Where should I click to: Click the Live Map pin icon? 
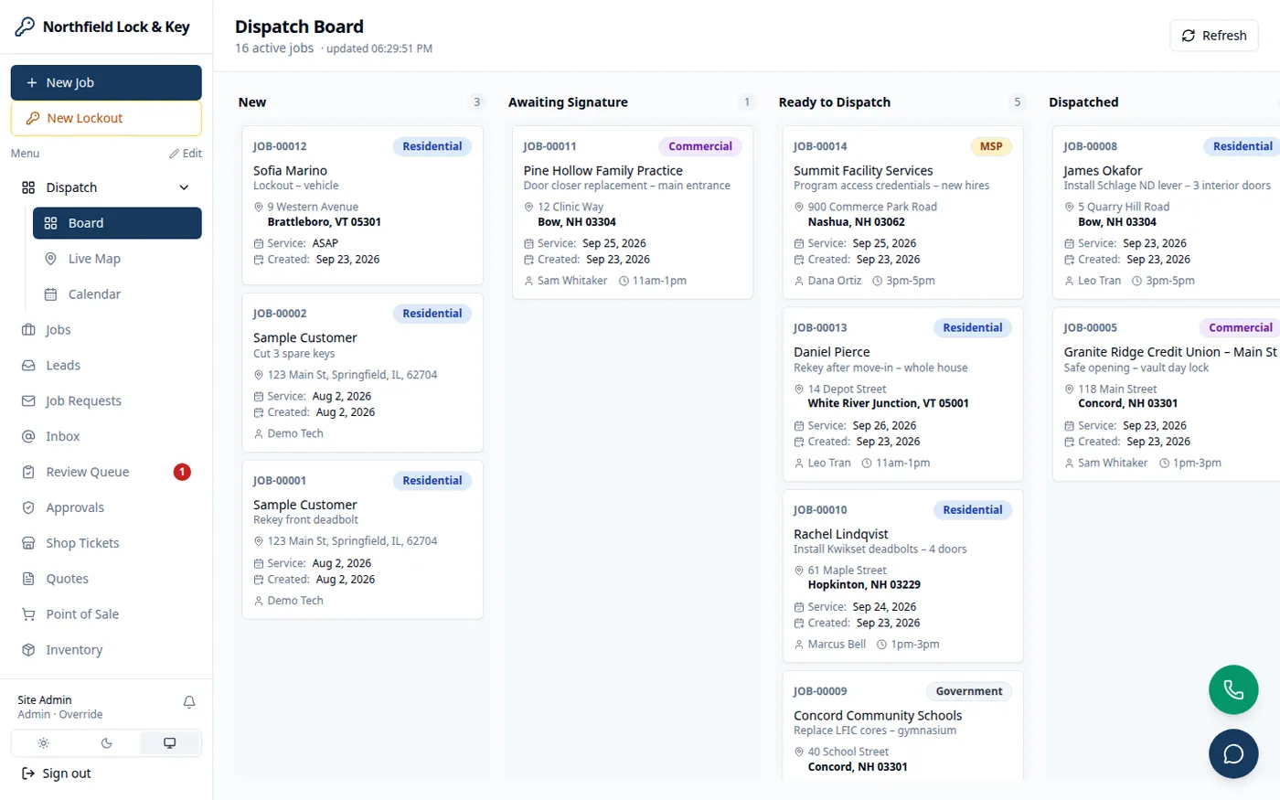51,259
